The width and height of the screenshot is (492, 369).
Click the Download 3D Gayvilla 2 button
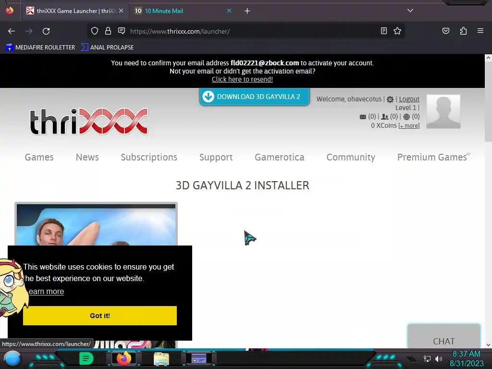(x=255, y=96)
